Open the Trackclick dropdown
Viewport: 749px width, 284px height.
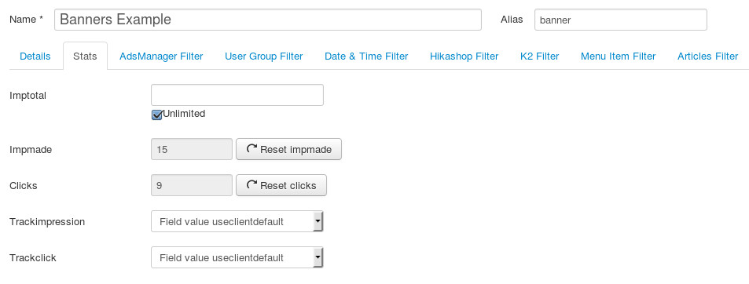237,258
